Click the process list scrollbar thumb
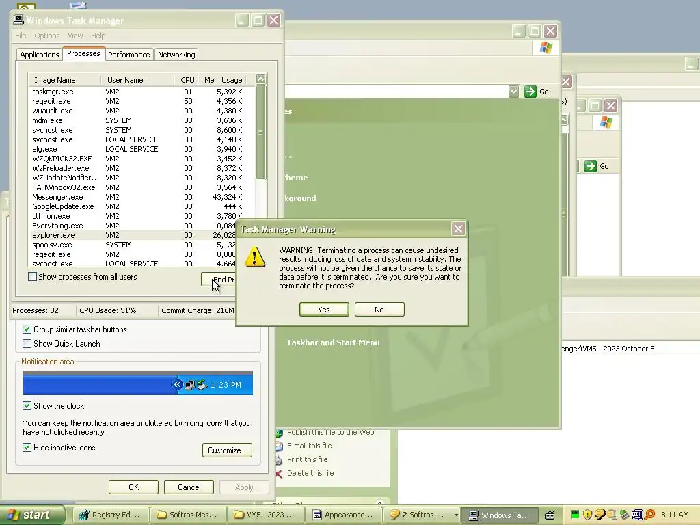700x525 pixels. coord(260,133)
